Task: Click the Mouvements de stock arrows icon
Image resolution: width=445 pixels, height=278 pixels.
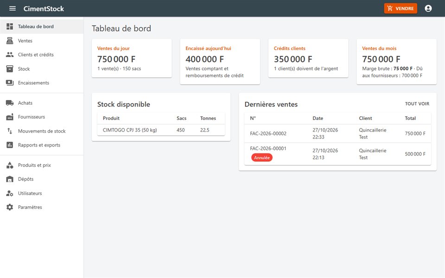Action: (10, 131)
